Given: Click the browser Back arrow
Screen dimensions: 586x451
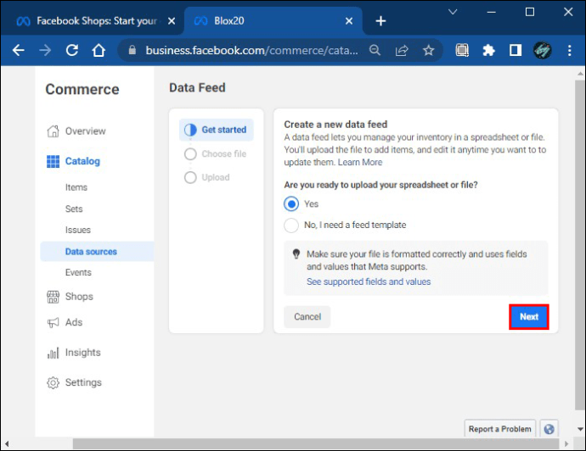Looking at the screenshot, I should 18,50.
